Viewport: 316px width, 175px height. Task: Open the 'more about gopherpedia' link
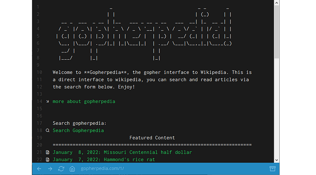point(84,102)
